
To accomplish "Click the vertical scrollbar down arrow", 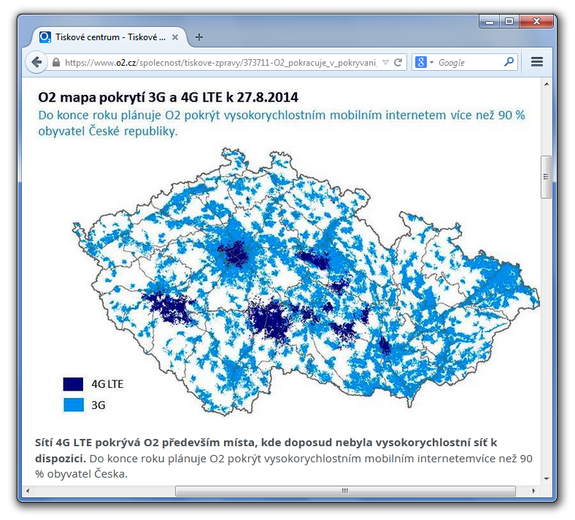I will coord(547,478).
